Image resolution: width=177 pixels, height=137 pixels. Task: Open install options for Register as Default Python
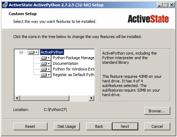click(x=46, y=75)
